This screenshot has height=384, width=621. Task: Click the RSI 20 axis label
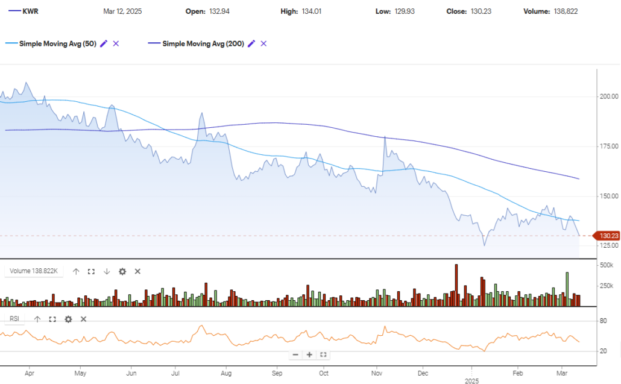(603, 351)
